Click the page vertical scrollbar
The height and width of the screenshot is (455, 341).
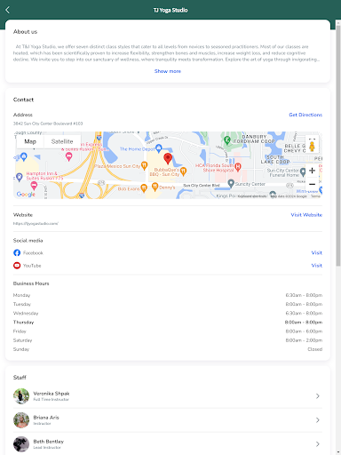point(338,145)
